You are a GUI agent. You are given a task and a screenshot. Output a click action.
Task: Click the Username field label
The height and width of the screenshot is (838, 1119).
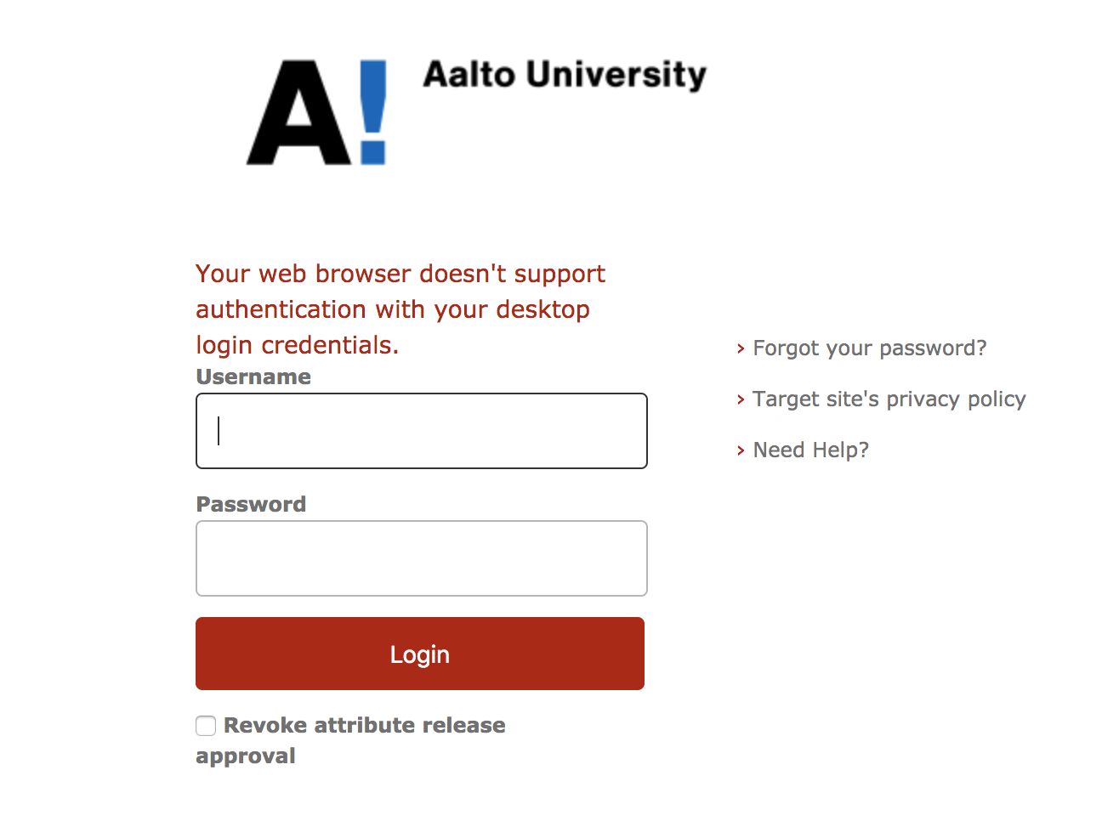[x=253, y=377]
